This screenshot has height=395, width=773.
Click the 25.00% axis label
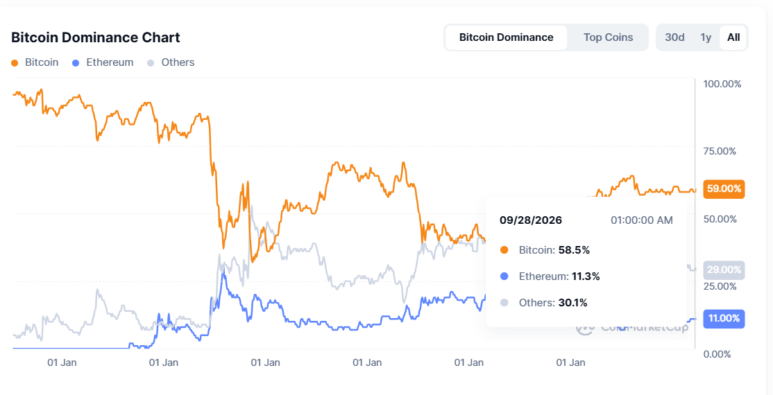point(720,287)
